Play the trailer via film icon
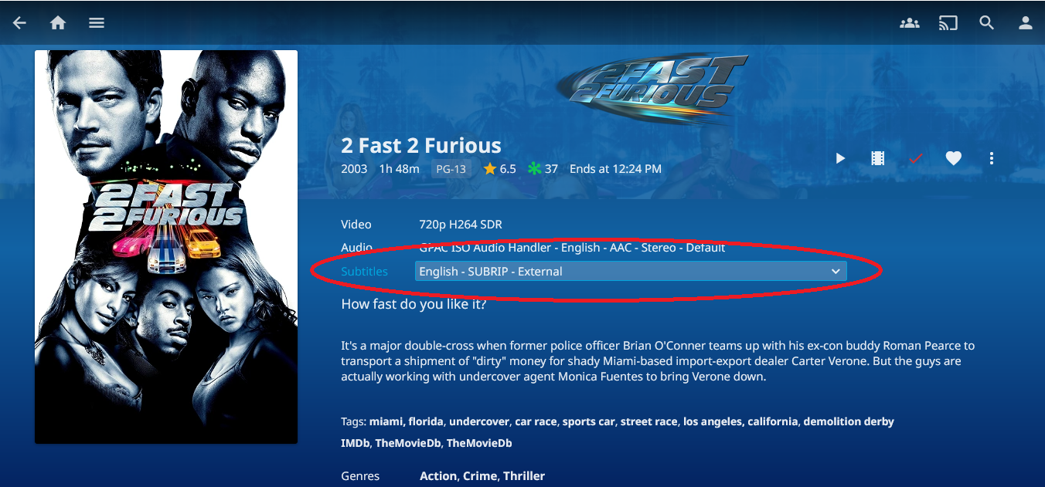Viewport: 1045px width, 487px height. [878, 158]
